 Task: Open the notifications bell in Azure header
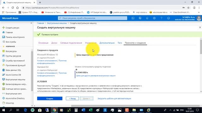pos(147,18)
